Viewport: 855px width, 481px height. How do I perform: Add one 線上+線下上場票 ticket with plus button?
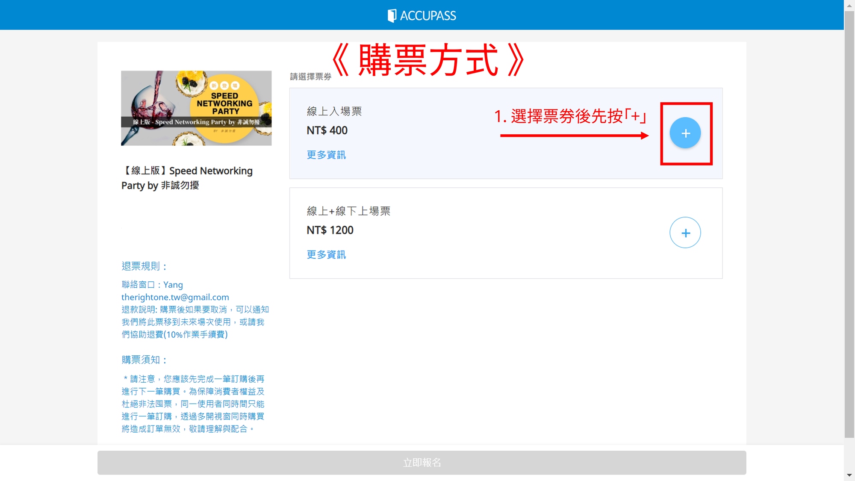(x=685, y=233)
